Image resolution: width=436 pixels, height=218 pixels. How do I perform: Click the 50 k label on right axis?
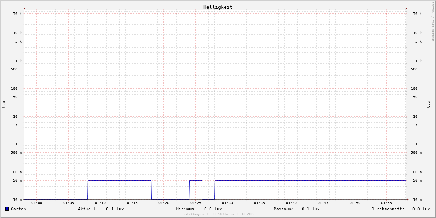click(x=417, y=14)
